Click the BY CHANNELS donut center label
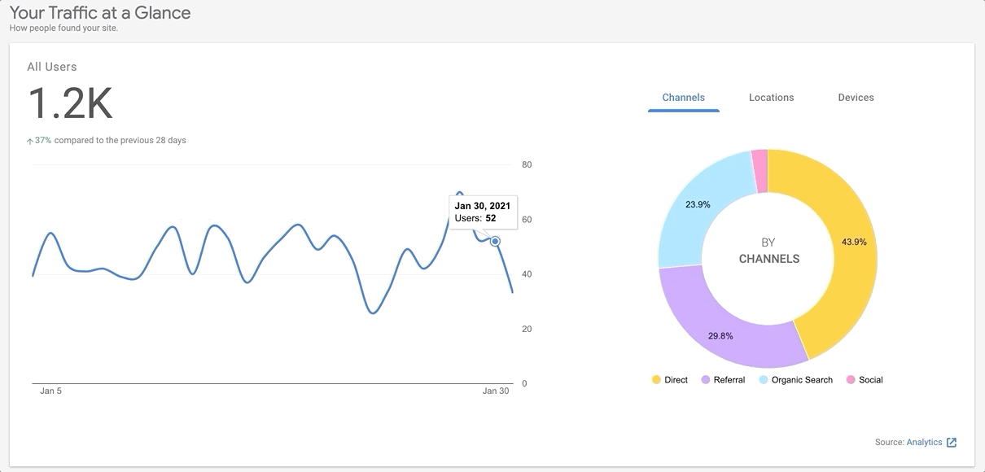The width and height of the screenshot is (985, 472). [x=768, y=251]
